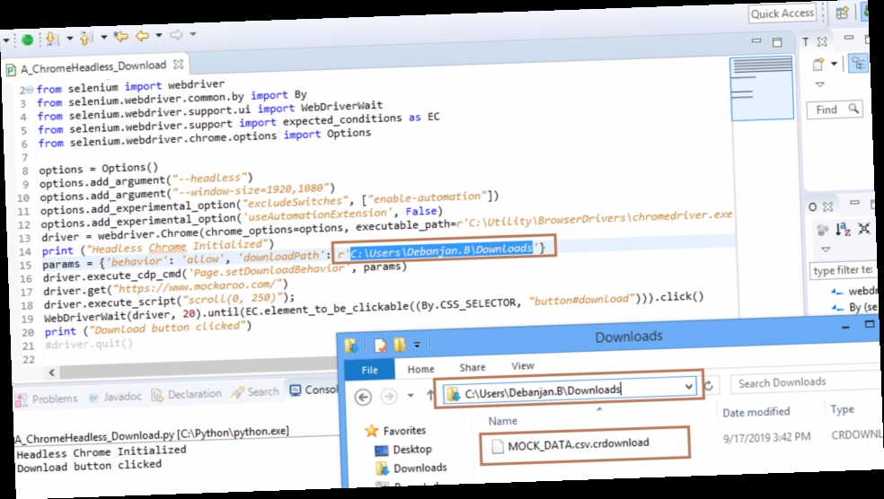
Task: Click the Search Downloads box
Action: [806, 381]
